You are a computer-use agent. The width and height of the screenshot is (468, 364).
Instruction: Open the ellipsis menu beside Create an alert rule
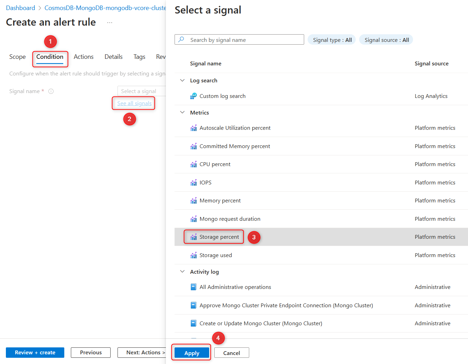[109, 22]
